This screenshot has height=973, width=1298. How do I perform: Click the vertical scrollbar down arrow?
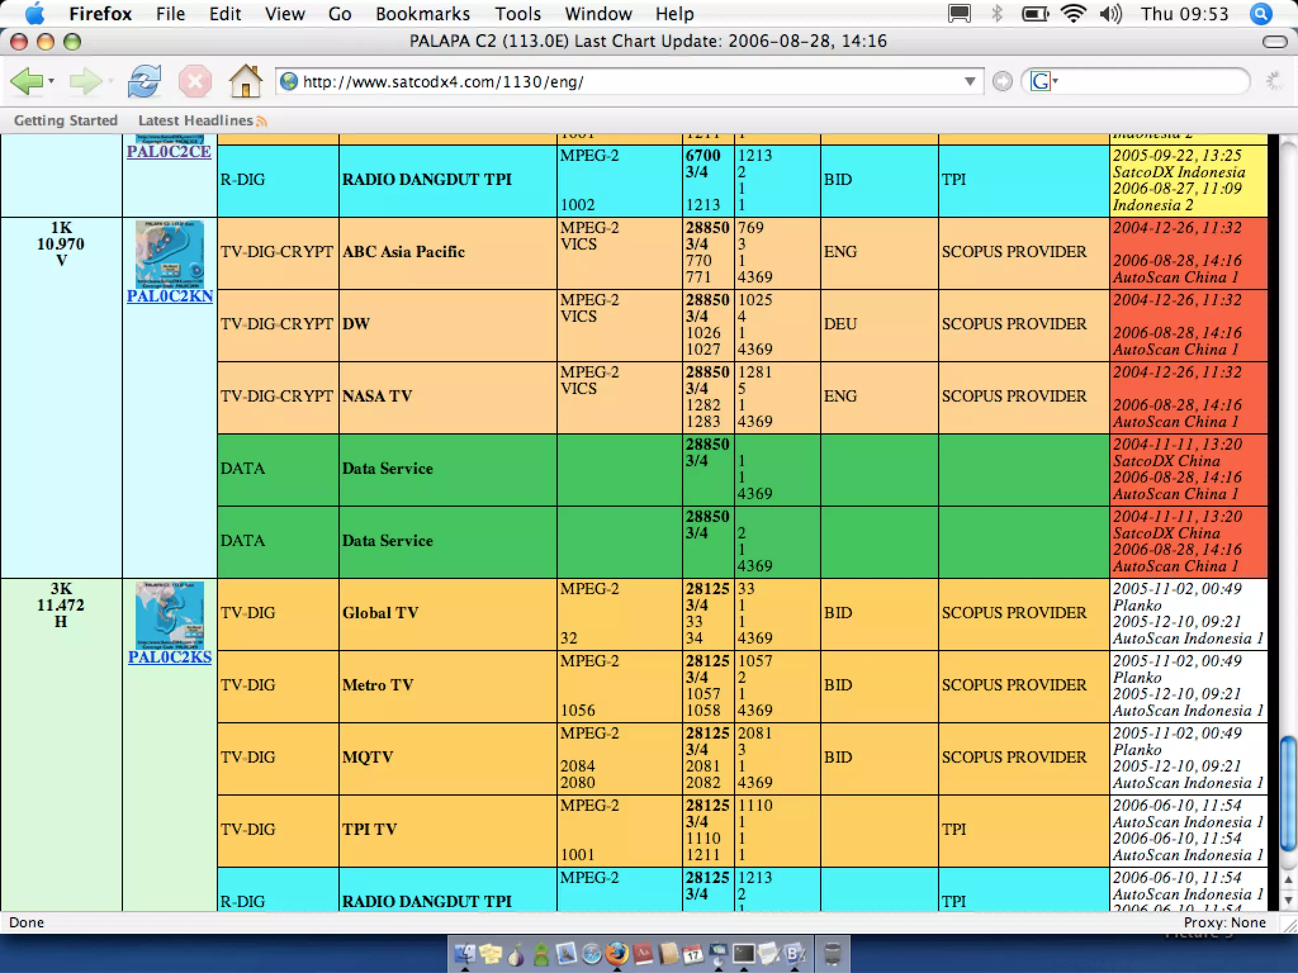pyautogui.click(x=1288, y=900)
